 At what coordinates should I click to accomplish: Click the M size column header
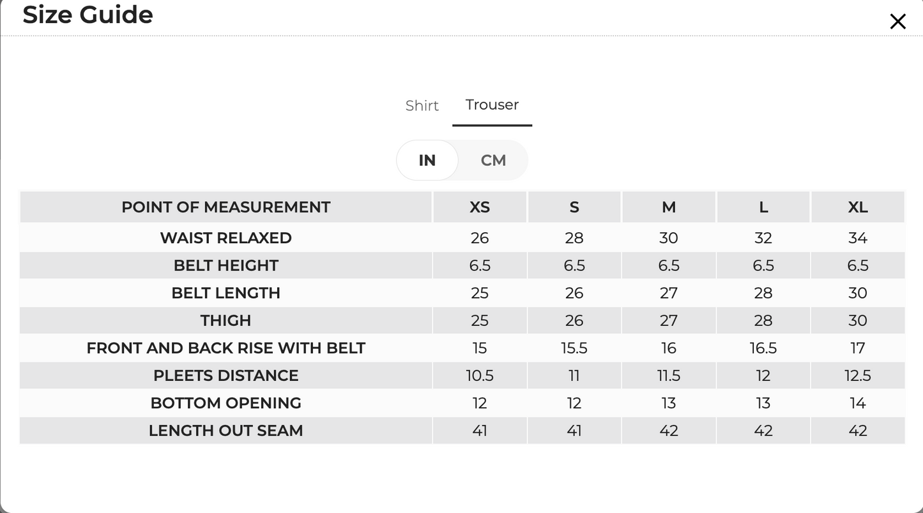point(669,207)
